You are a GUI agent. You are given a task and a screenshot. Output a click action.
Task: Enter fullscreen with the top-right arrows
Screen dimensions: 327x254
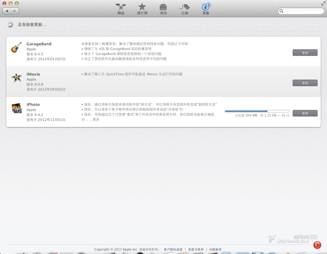[324, 3]
